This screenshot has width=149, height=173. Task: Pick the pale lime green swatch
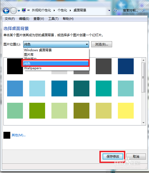coord(59,111)
